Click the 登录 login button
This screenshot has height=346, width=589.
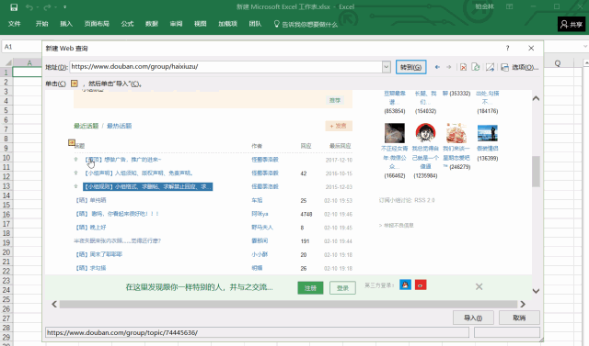pos(342,287)
